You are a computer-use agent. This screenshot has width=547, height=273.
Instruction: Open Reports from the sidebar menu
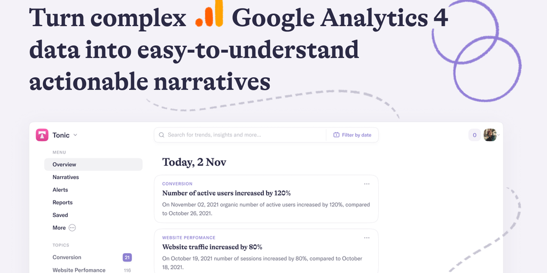(62, 203)
